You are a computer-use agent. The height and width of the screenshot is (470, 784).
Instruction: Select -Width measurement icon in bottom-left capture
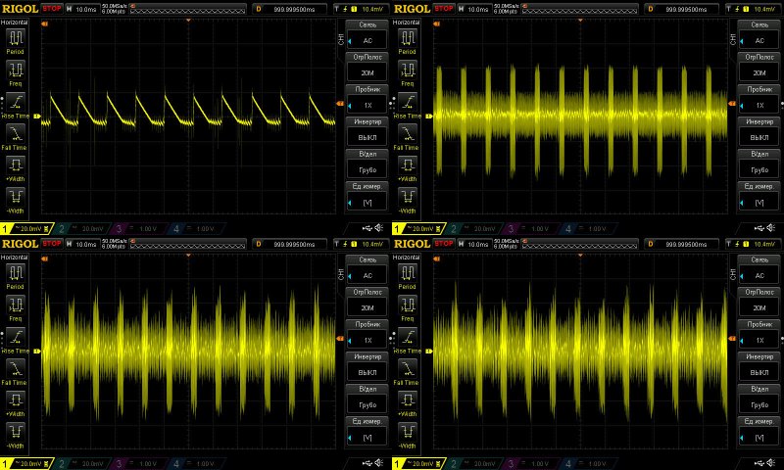coord(17,432)
